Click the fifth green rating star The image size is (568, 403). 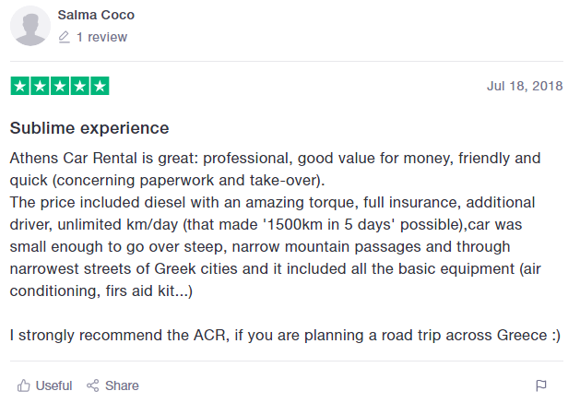tap(100, 87)
